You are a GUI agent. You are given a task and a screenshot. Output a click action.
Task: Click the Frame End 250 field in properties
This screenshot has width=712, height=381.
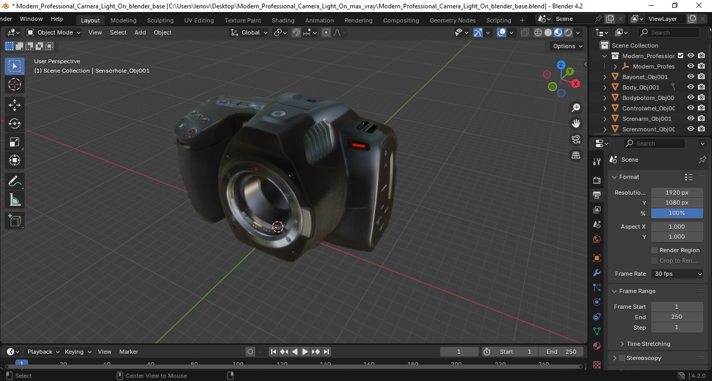(677, 317)
